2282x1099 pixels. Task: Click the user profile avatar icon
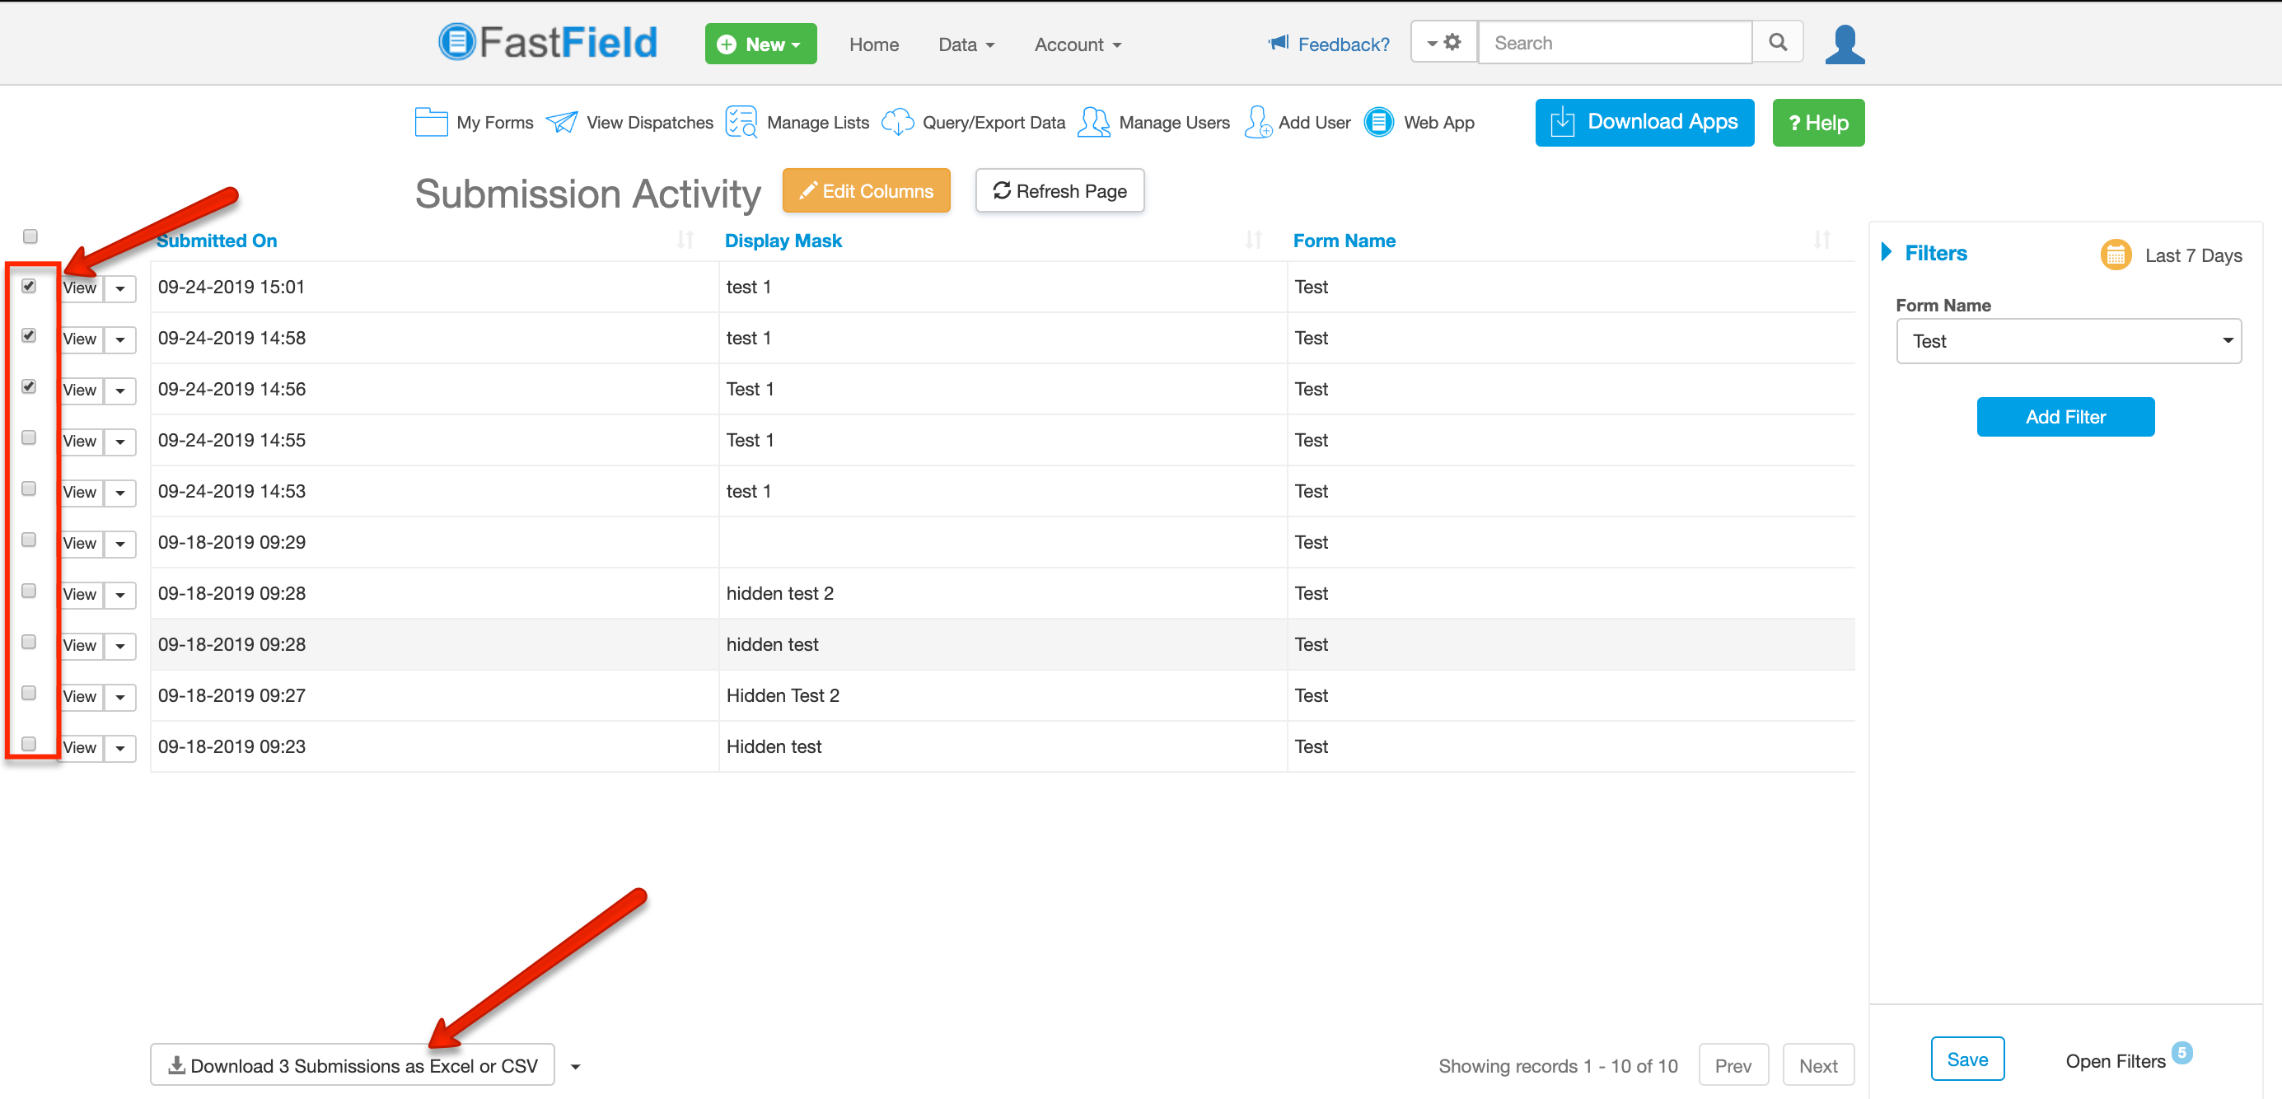tap(1845, 44)
